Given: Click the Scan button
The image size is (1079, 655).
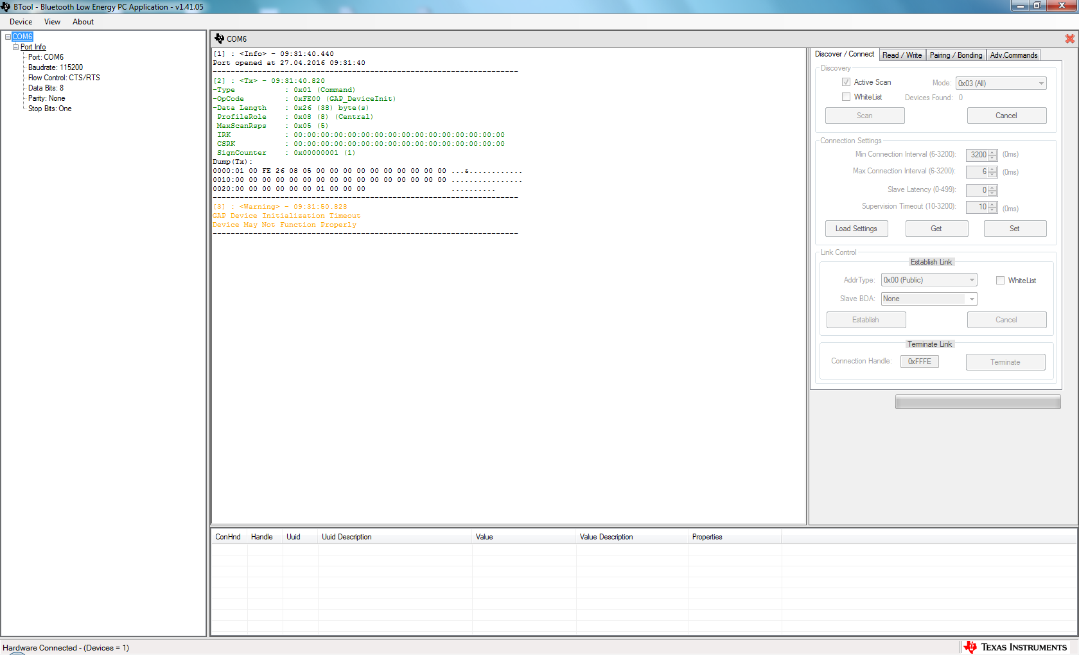Looking at the screenshot, I should 864,116.
